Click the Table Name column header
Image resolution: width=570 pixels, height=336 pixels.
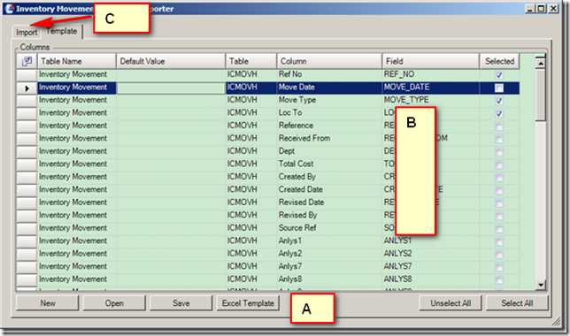click(77, 61)
